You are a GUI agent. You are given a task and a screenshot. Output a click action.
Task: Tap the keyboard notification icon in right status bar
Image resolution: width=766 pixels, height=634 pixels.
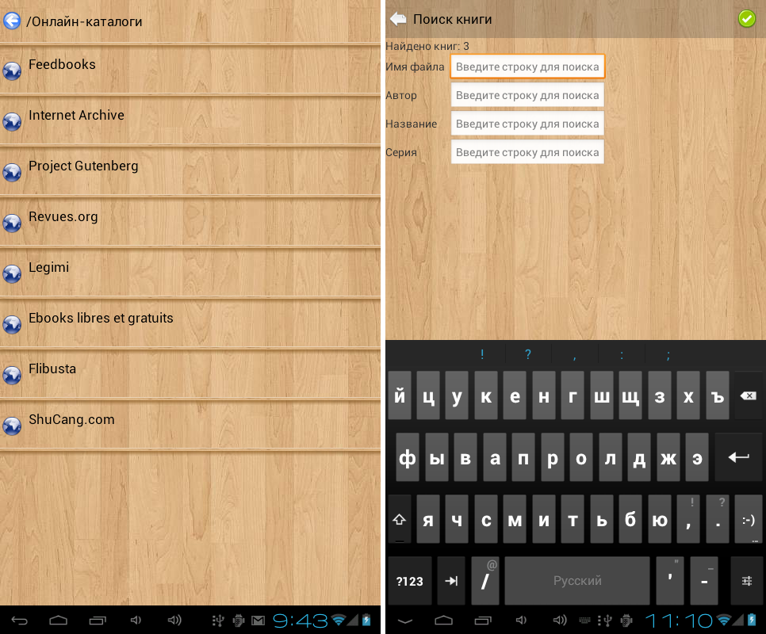pyautogui.click(x=584, y=621)
